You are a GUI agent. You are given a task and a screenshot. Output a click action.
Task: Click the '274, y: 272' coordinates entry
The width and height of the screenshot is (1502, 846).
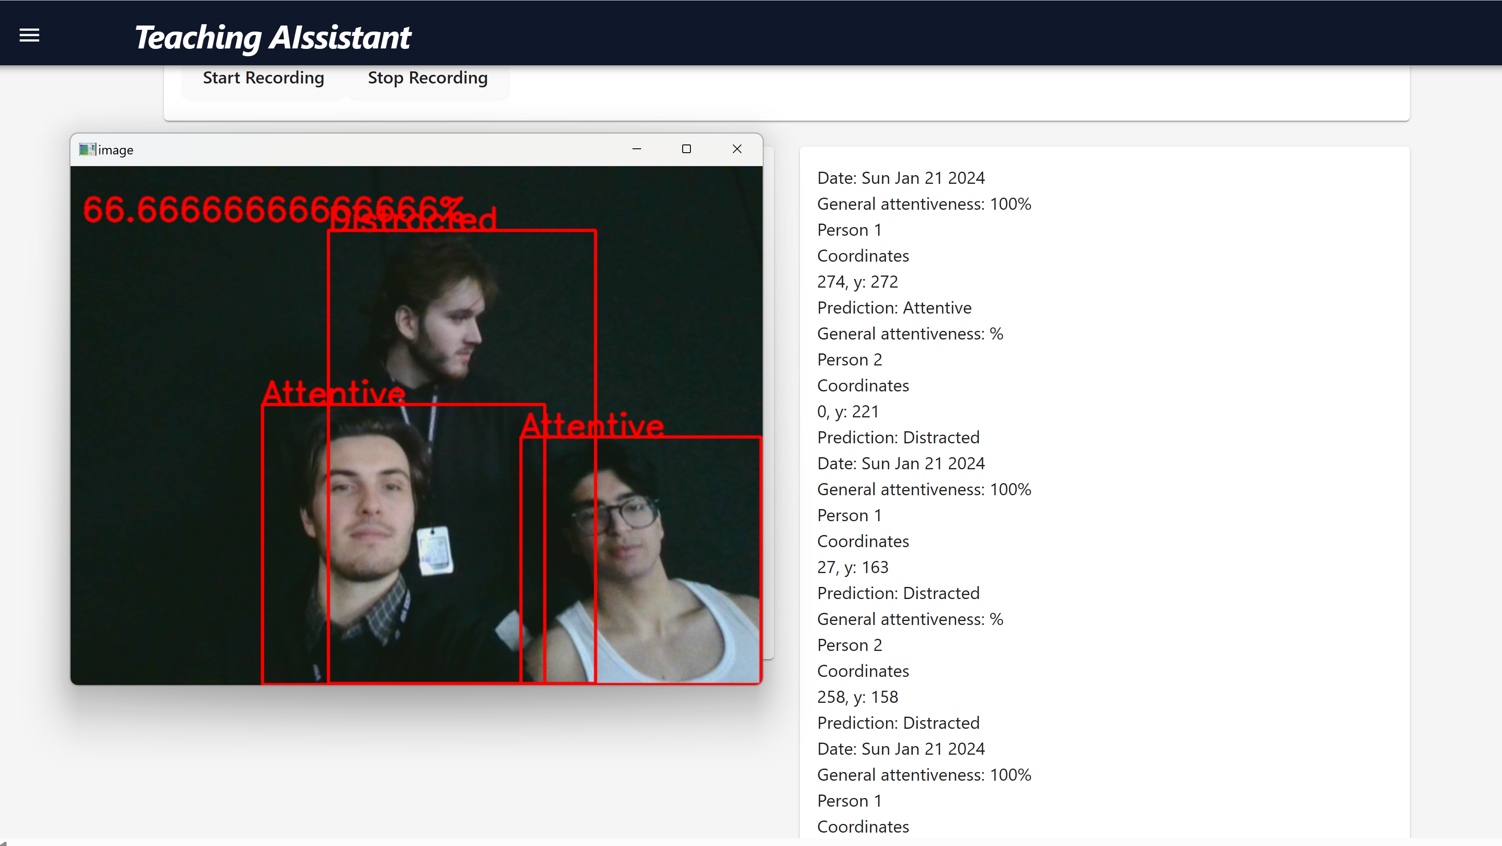[857, 282]
